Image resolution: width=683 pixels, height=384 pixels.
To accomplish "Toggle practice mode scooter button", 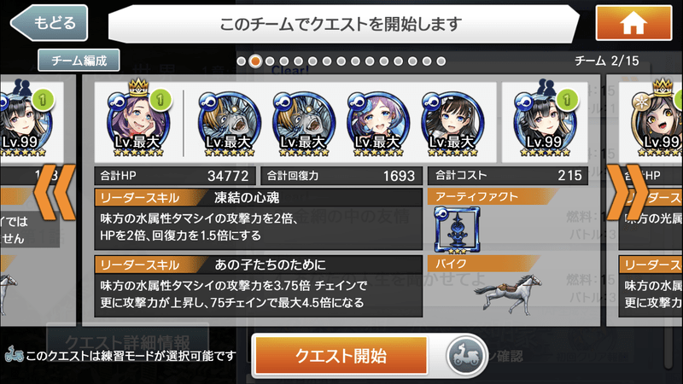I will pos(465,356).
